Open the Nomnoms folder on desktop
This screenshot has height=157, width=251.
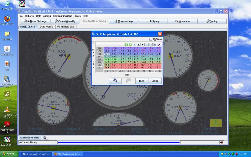7,35
